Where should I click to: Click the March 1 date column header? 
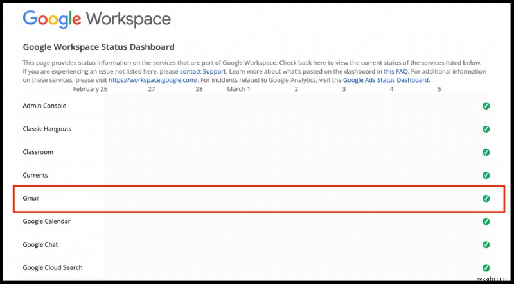coord(238,89)
